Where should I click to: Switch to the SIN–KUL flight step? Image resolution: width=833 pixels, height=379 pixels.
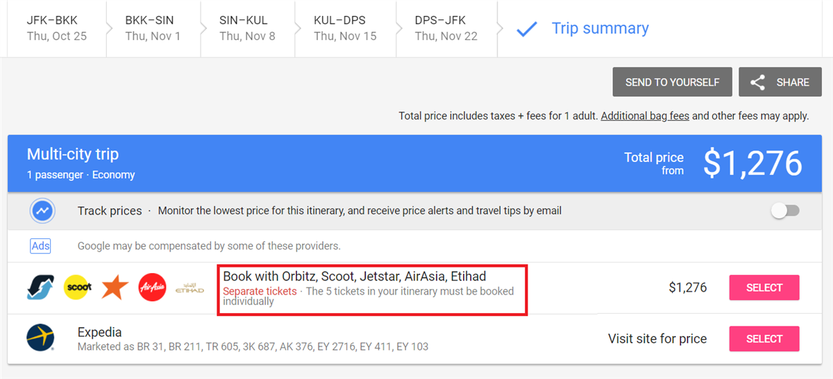(247, 28)
